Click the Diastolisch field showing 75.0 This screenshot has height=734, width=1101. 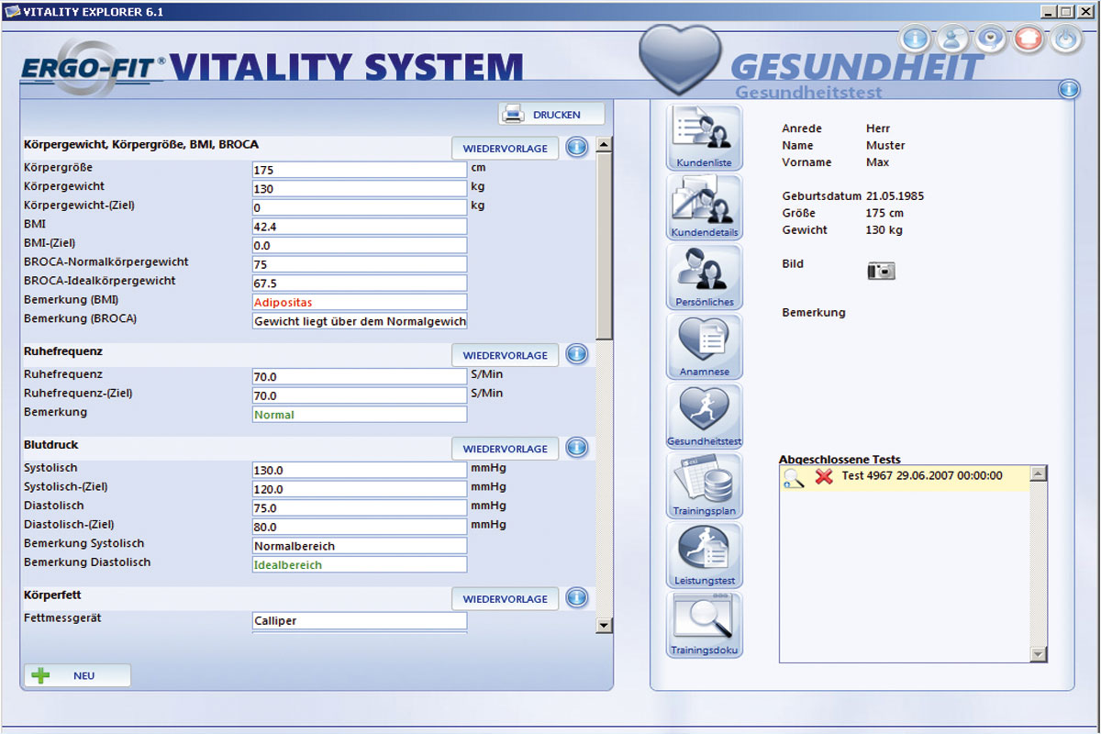(x=360, y=508)
